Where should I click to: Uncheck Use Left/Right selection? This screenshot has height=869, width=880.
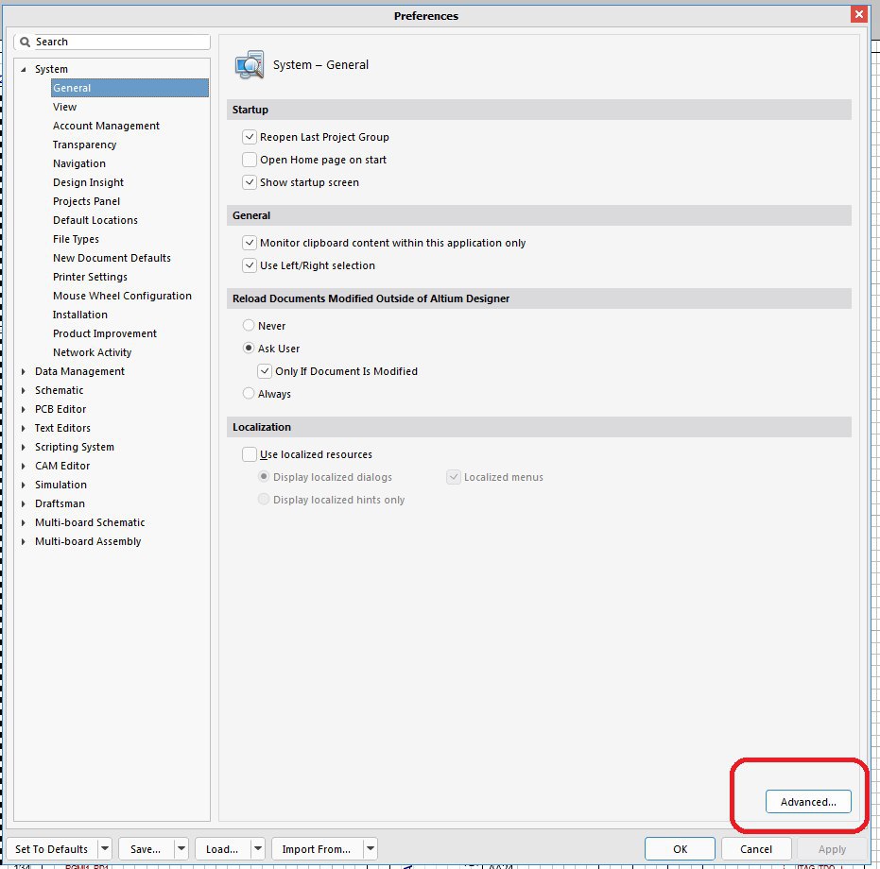pyautogui.click(x=250, y=265)
